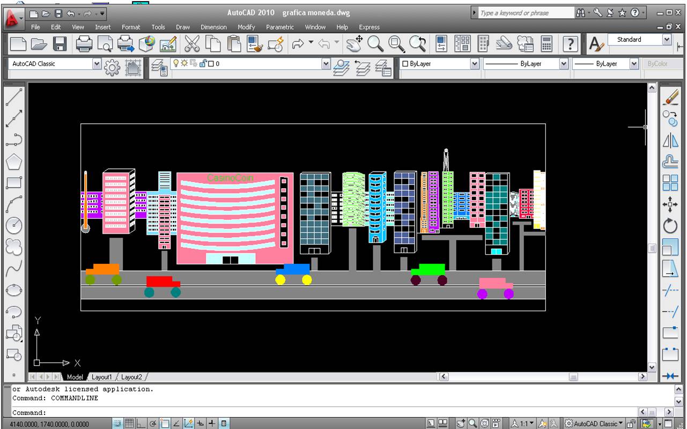Click the Pan hand icon
The height and width of the screenshot is (429, 687).
pyautogui.click(x=354, y=44)
